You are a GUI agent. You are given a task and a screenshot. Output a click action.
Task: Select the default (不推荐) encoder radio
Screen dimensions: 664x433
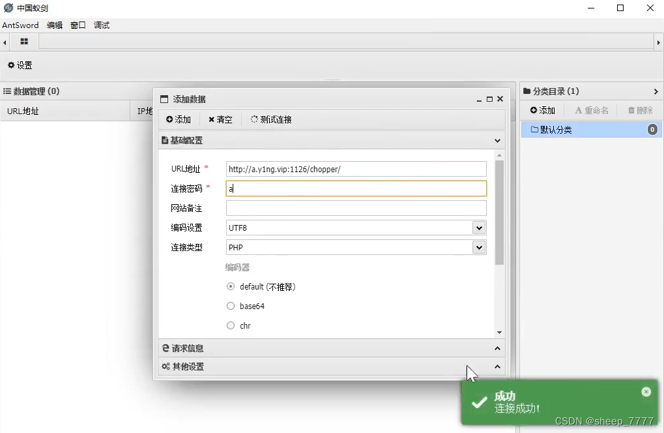pyautogui.click(x=231, y=286)
